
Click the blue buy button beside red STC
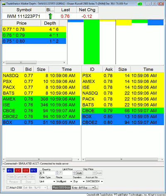[x=10, y=170]
